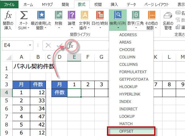Image resolution: width=185 pixels, height=136 pixels.
Task: Select INDIRECT from function list
Action: (131, 109)
